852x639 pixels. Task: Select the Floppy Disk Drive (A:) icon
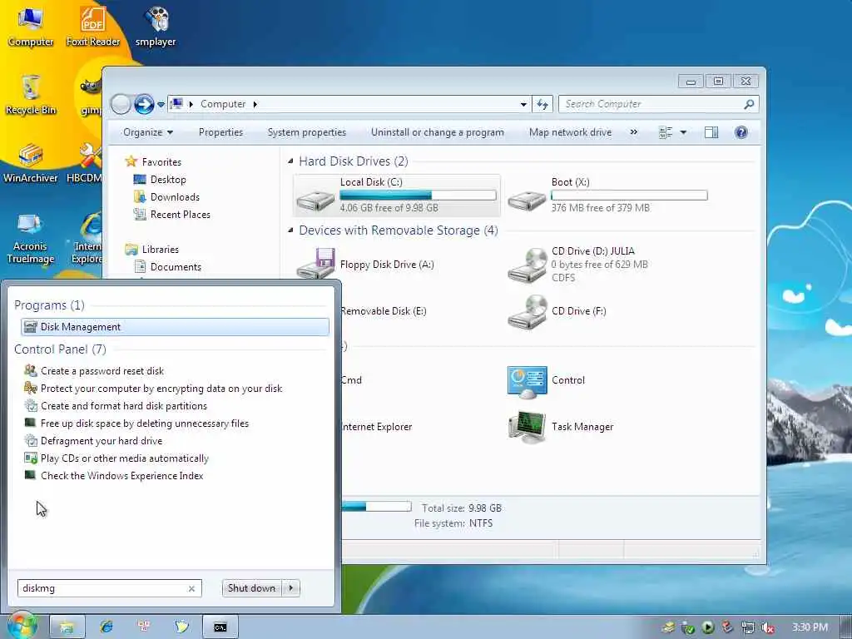point(315,264)
